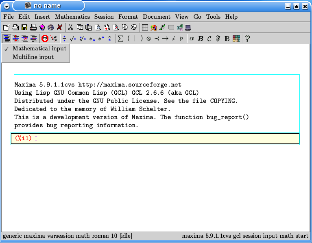Open the stacked books icon
The width and height of the screenshot is (312, 243).
click(x=42, y=27)
